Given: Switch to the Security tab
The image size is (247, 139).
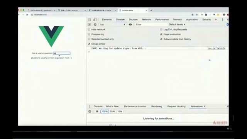Looking at the screenshot, I should coord(206,20).
